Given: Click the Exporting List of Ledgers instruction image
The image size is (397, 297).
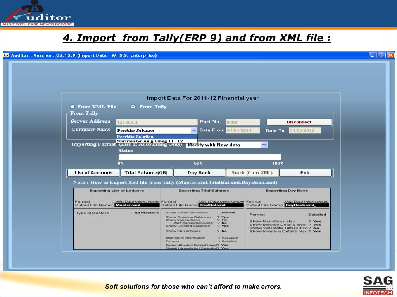Looking at the screenshot, I should (x=117, y=219).
